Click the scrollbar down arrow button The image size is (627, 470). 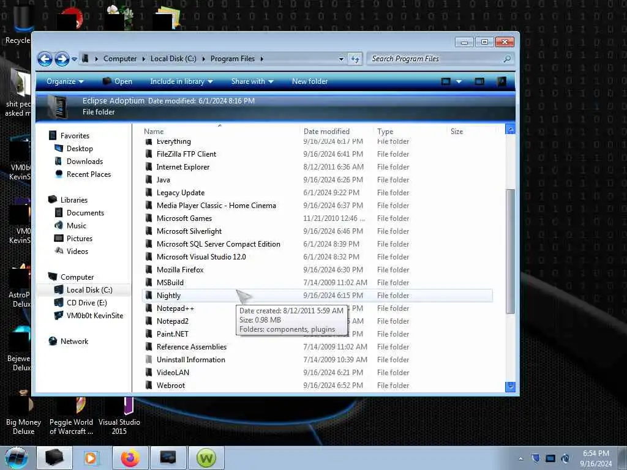[510, 387]
